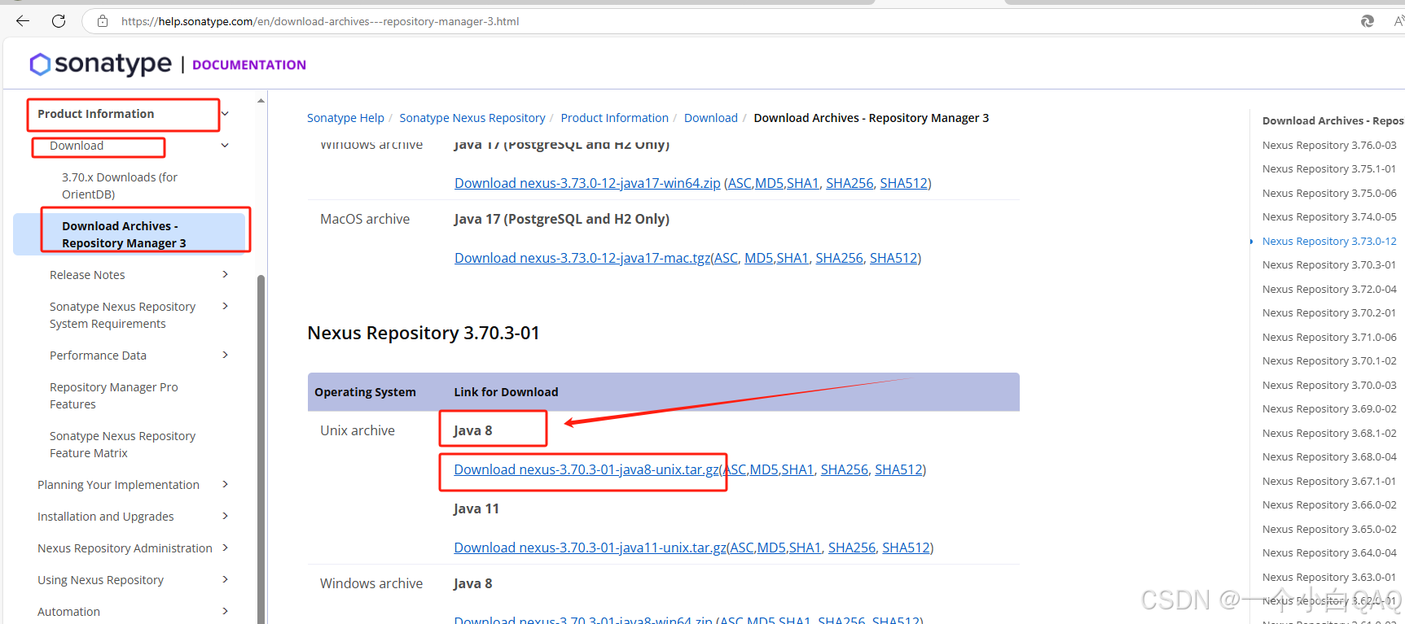Download nexus-3.73.0-12-java17-win64.zip
Image resolution: width=1405 pixels, height=624 pixels.
coord(587,183)
